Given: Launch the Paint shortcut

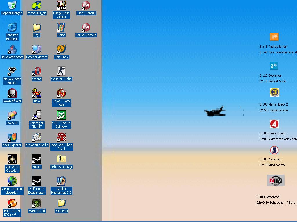Looking at the screenshot, I should (x=61, y=27).
